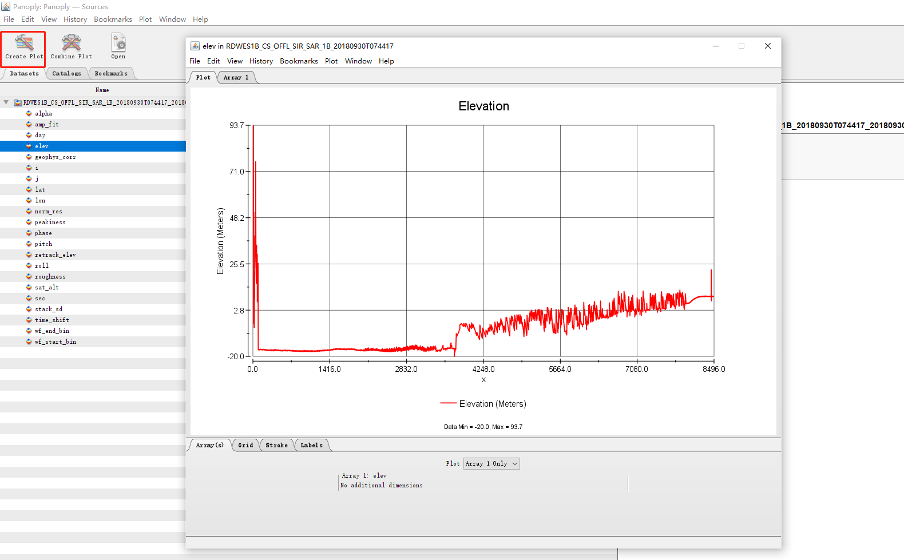Open Bookmarks menu in elev plot window
The height and width of the screenshot is (560, 904).
pyautogui.click(x=299, y=61)
